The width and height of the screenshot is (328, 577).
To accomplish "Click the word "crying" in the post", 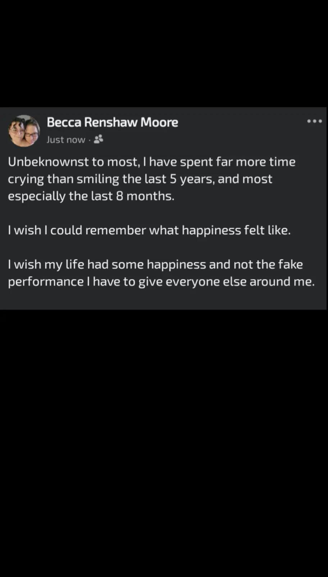I will [x=26, y=180].
